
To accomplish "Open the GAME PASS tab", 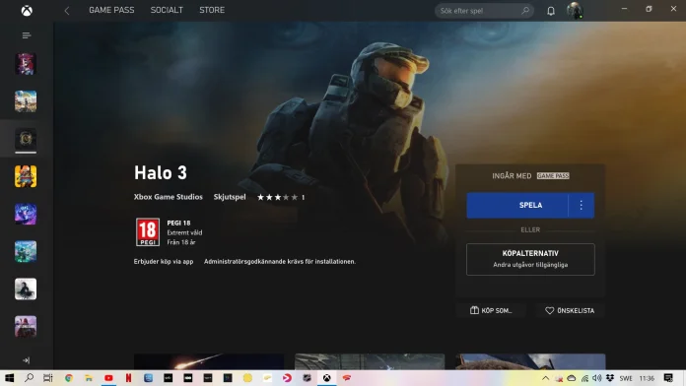I will [x=111, y=10].
